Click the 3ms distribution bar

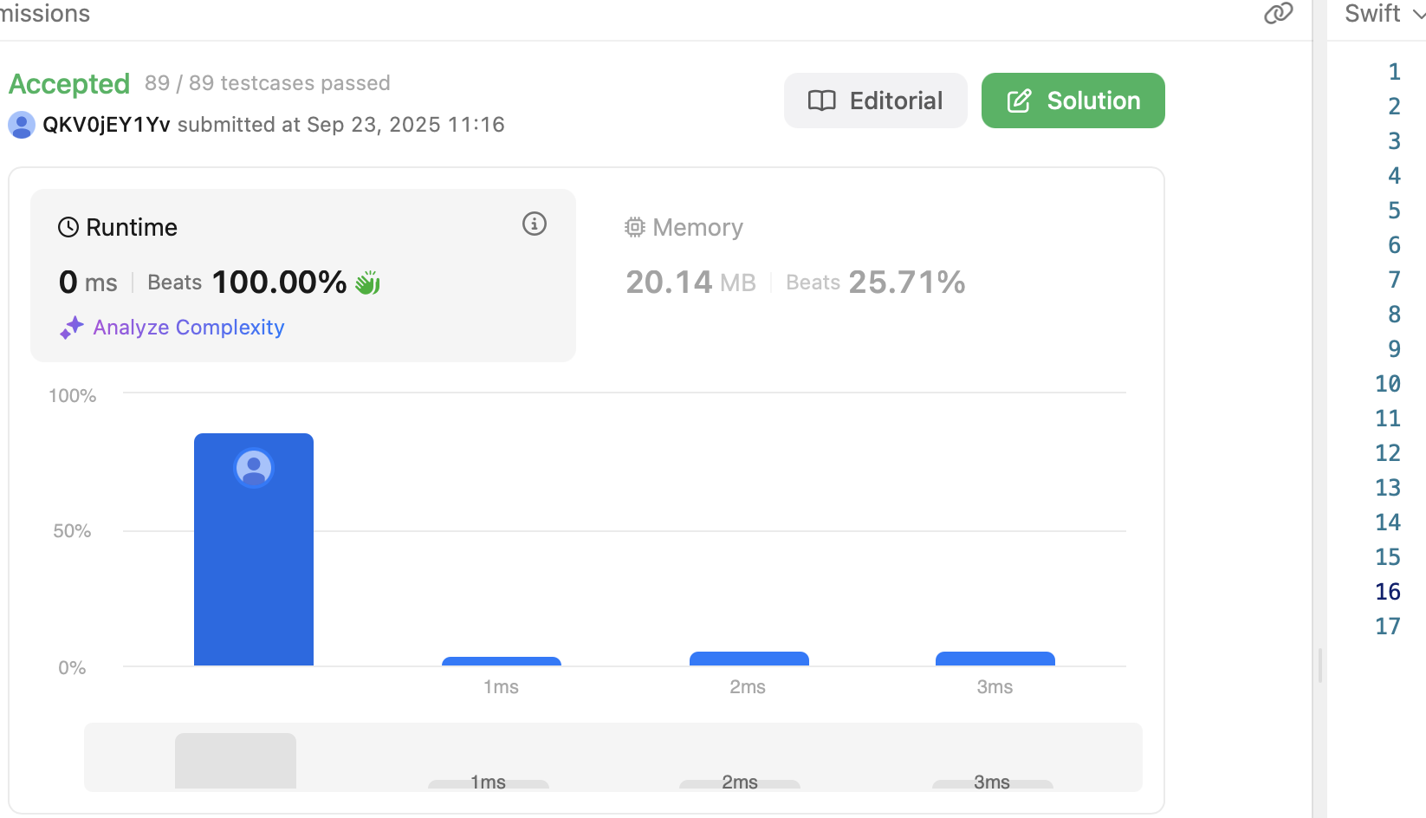click(x=995, y=659)
